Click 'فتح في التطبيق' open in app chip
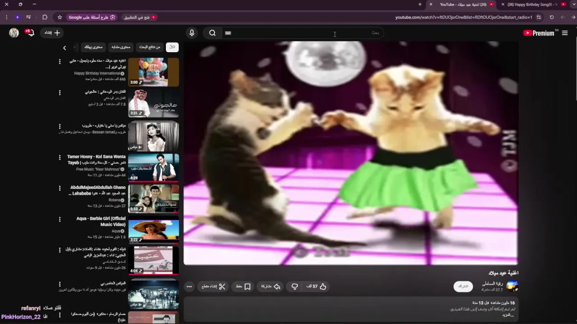Screen dimensions: 577x324 pyautogui.click(x=140, y=17)
